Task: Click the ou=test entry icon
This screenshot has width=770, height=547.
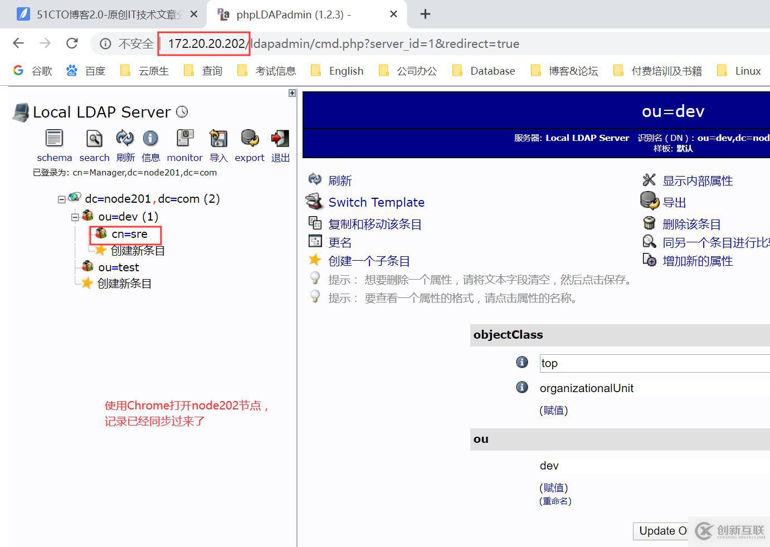Action: [87, 266]
